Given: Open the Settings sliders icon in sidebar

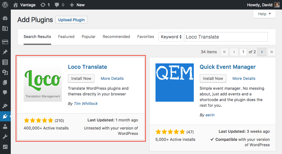Looking at the screenshot, I should 5,147.
